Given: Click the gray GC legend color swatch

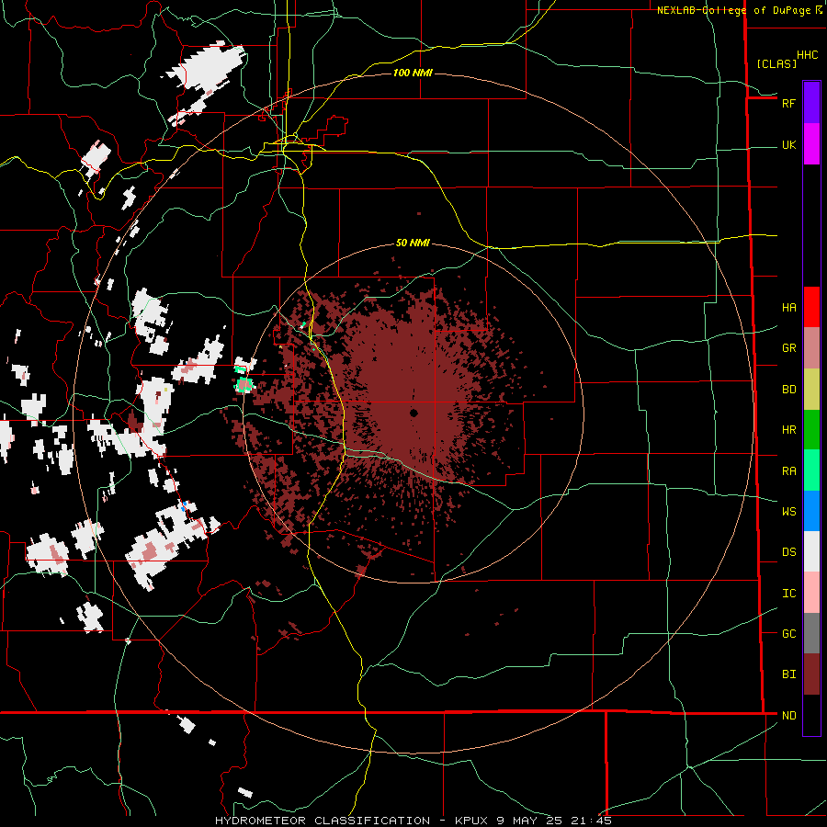Looking at the screenshot, I should click(x=811, y=633).
